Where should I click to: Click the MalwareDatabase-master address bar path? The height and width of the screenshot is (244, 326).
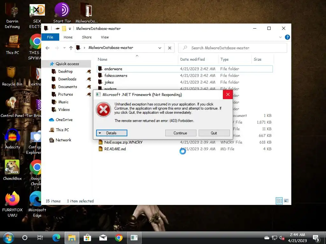click(110, 48)
